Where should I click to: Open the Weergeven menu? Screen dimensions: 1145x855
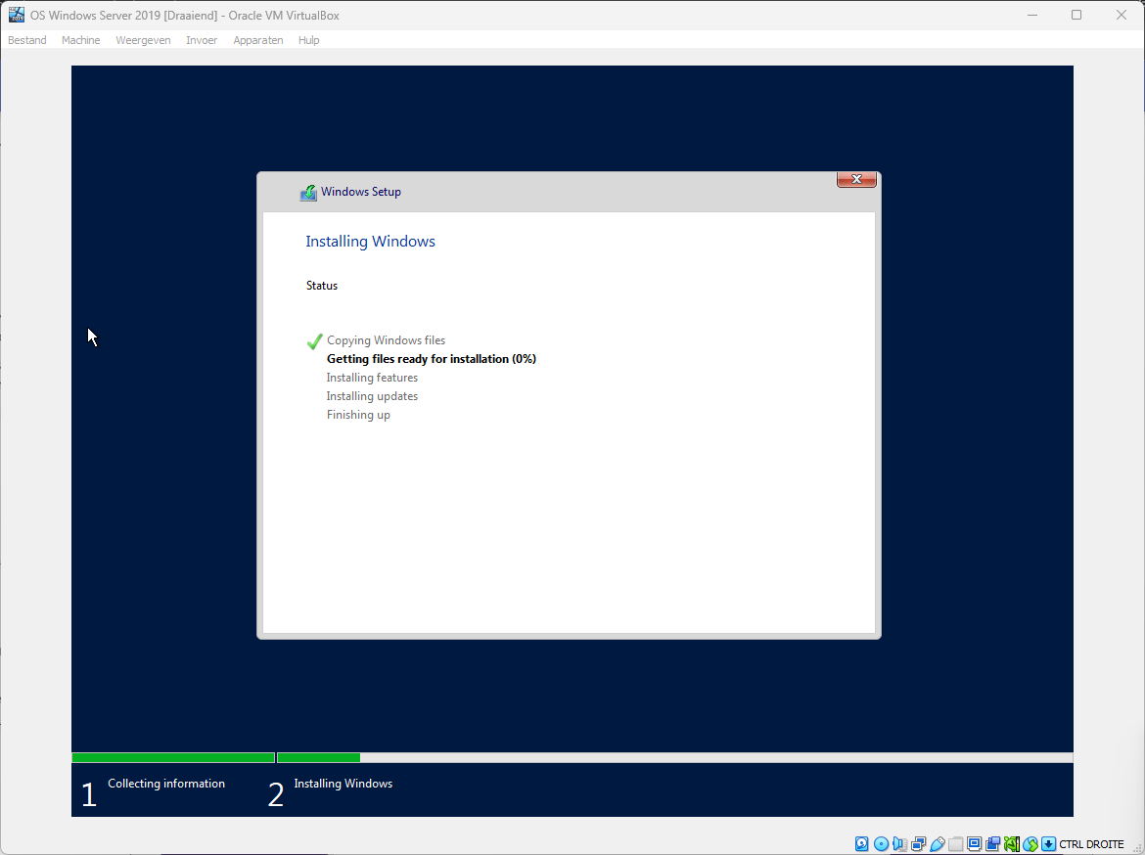click(143, 40)
